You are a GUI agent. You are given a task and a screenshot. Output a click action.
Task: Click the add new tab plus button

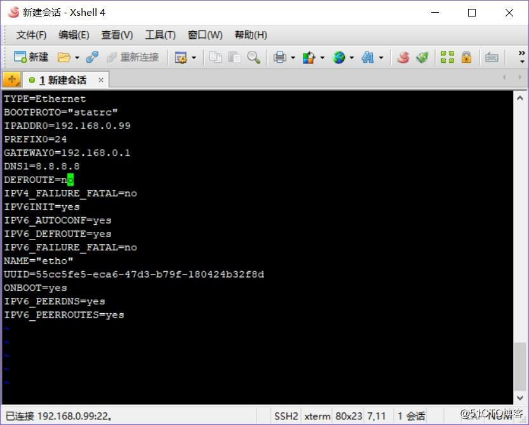click(12, 79)
